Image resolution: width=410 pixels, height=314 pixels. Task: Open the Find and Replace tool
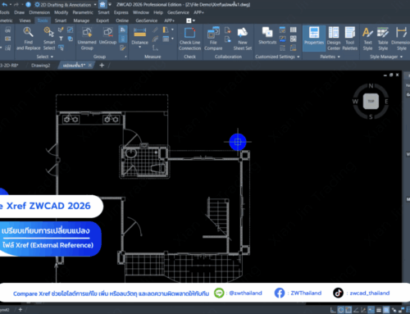pos(28,39)
